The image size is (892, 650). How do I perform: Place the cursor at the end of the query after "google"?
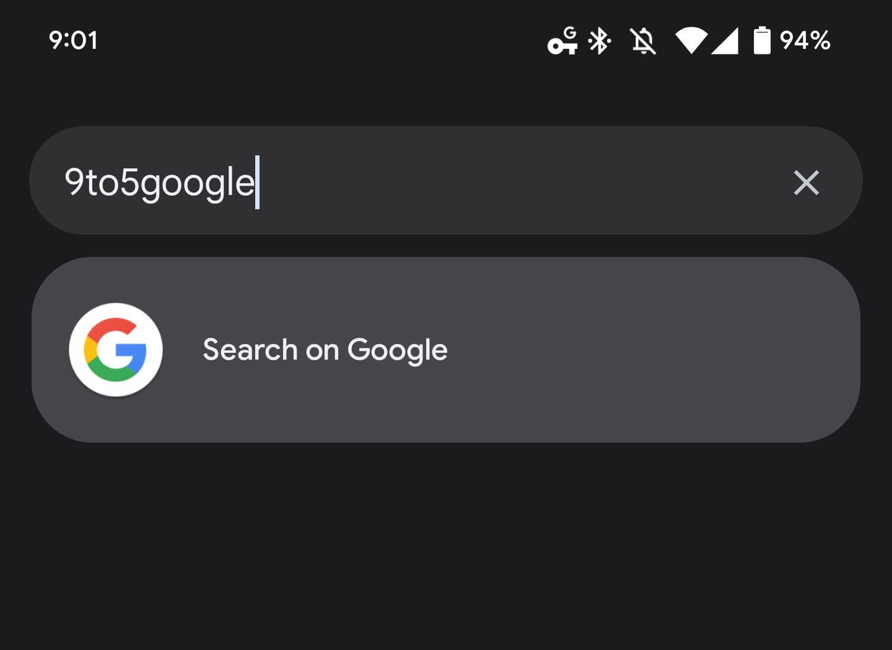pos(257,182)
